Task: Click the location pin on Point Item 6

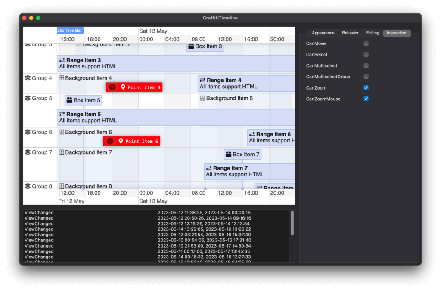Action: pyautogui.click(x=121, y=141)
